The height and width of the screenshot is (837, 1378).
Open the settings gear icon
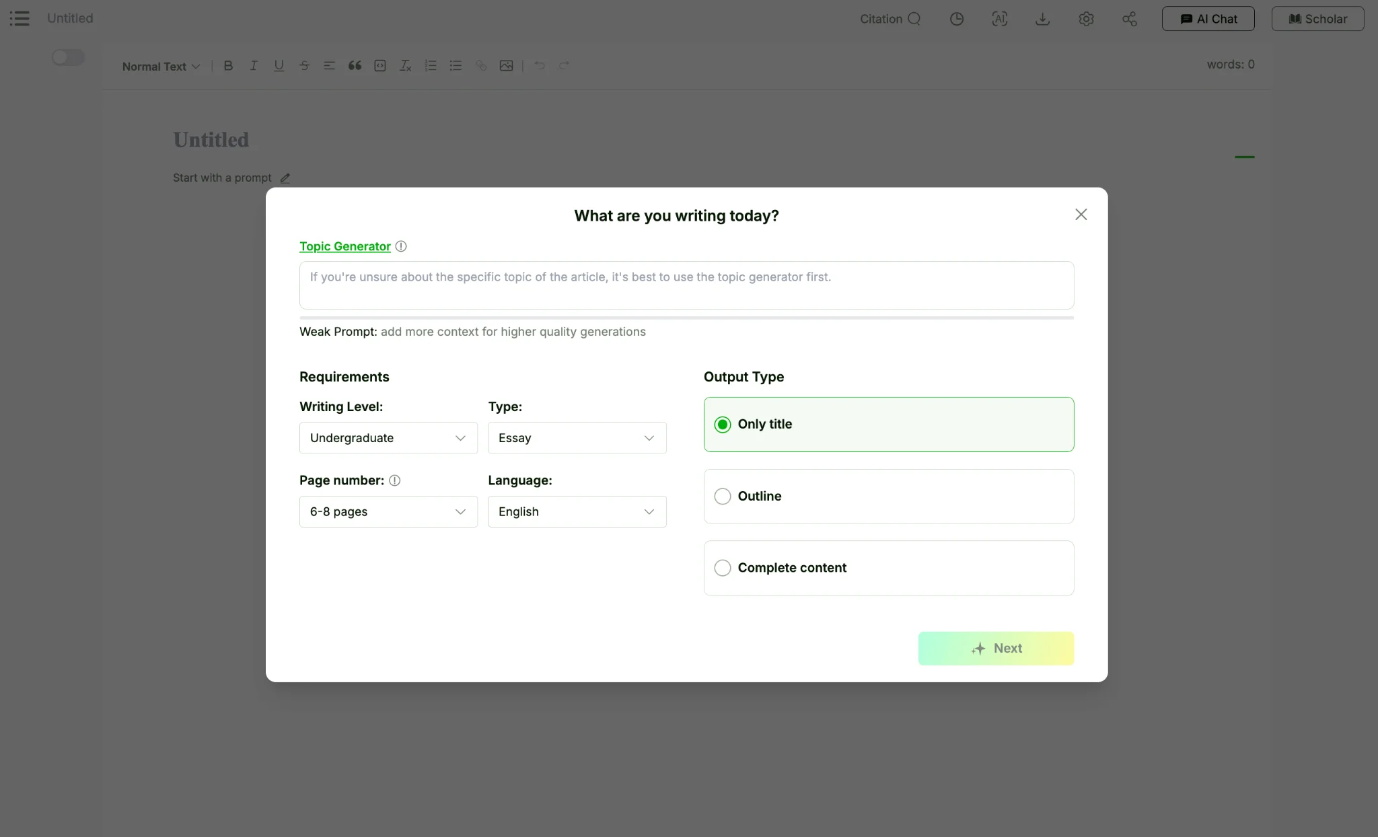pos(1087,17)
